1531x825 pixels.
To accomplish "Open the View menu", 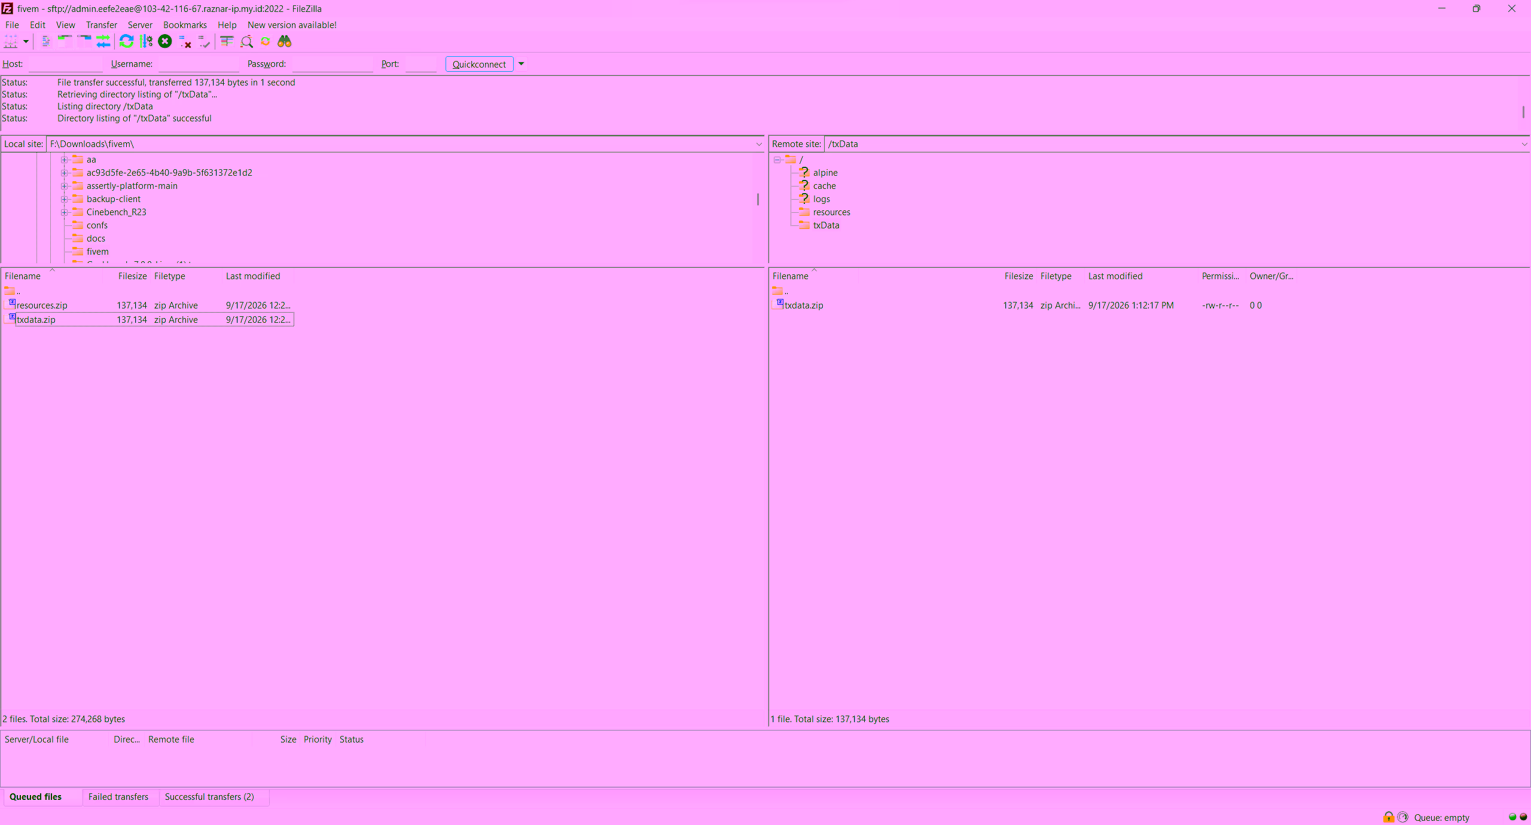I will 66,25.
